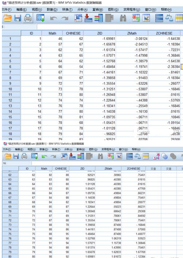Click the Save disk icon in top toolbar
This screenshot has width=183, height=258.
tap(18, 18)
